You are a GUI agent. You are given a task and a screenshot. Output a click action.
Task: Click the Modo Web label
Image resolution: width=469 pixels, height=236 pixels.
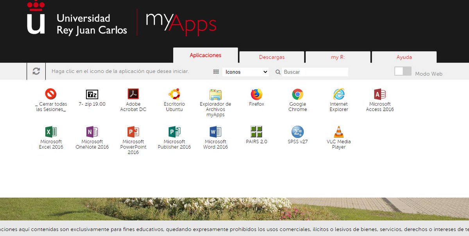(x=429, y=74)
